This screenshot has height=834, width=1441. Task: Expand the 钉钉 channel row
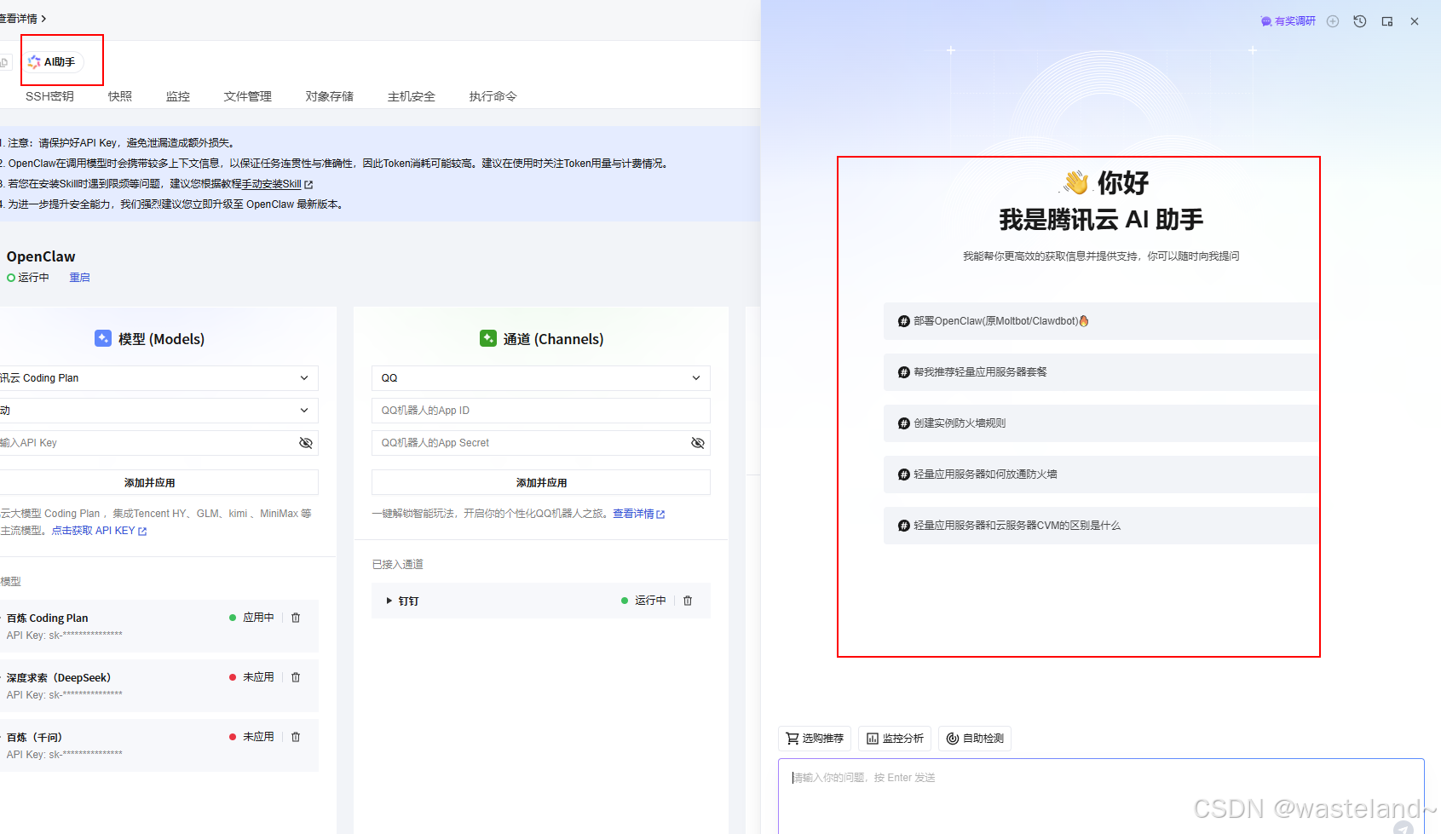click(389, 601)
